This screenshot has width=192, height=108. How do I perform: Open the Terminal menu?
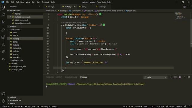tap(45, 2)
